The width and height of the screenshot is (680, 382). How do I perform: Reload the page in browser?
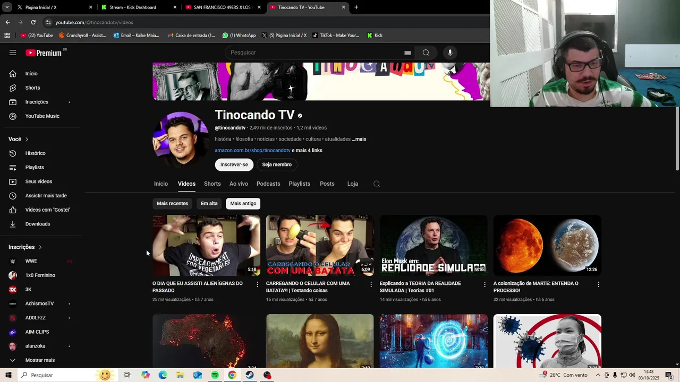(33, 22)
